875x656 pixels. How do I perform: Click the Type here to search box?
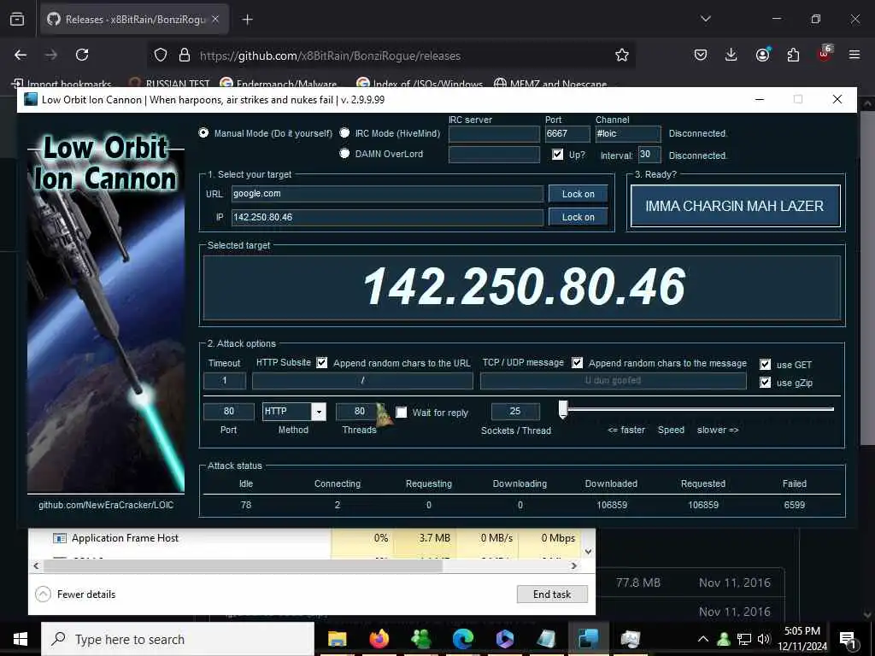pyautogui.click(x=178, y=639)
